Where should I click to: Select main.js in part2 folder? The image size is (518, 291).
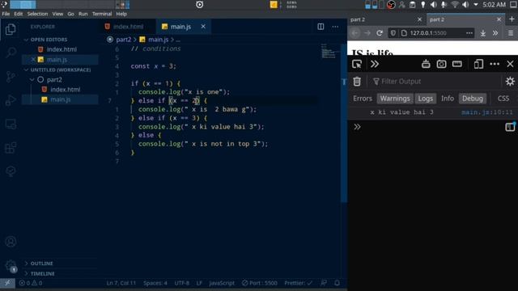click(x=60, y=99)
